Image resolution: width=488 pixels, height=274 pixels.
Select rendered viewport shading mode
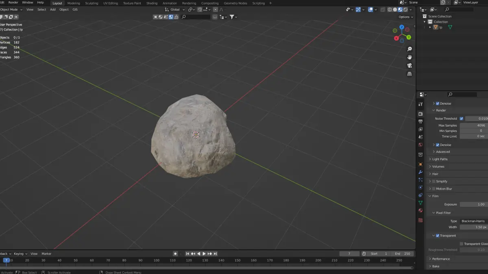point(405,10)
